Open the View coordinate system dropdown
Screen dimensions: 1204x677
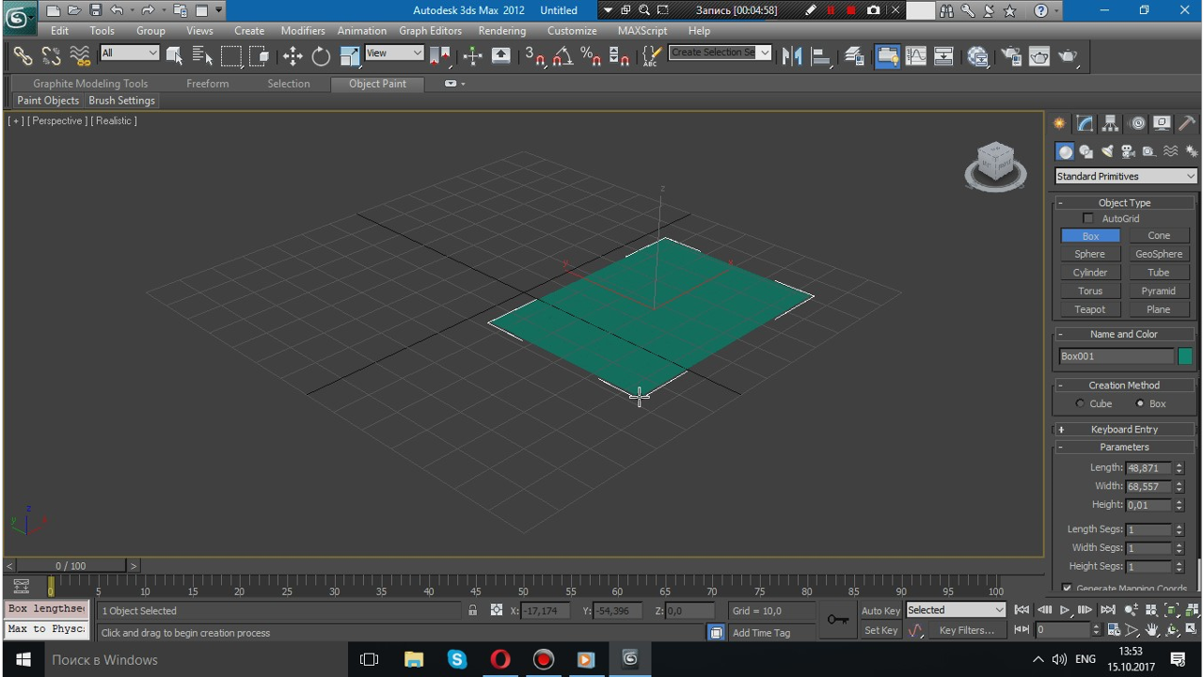394,54
